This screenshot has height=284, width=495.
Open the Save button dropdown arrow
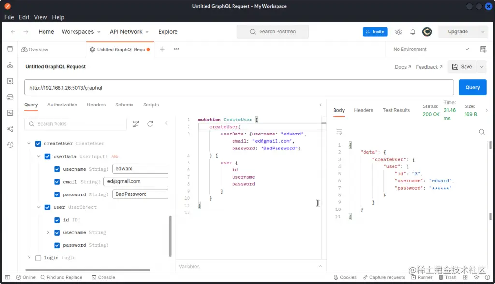[482, 67]
